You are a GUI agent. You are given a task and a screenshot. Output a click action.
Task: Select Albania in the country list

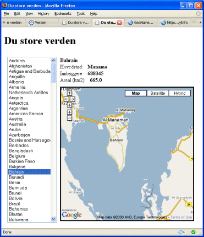point(29,82)
